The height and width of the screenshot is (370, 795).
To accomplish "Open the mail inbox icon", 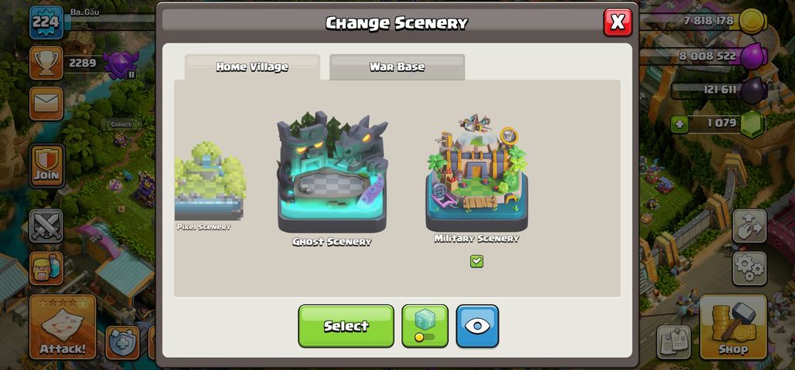I will point(46,104).
